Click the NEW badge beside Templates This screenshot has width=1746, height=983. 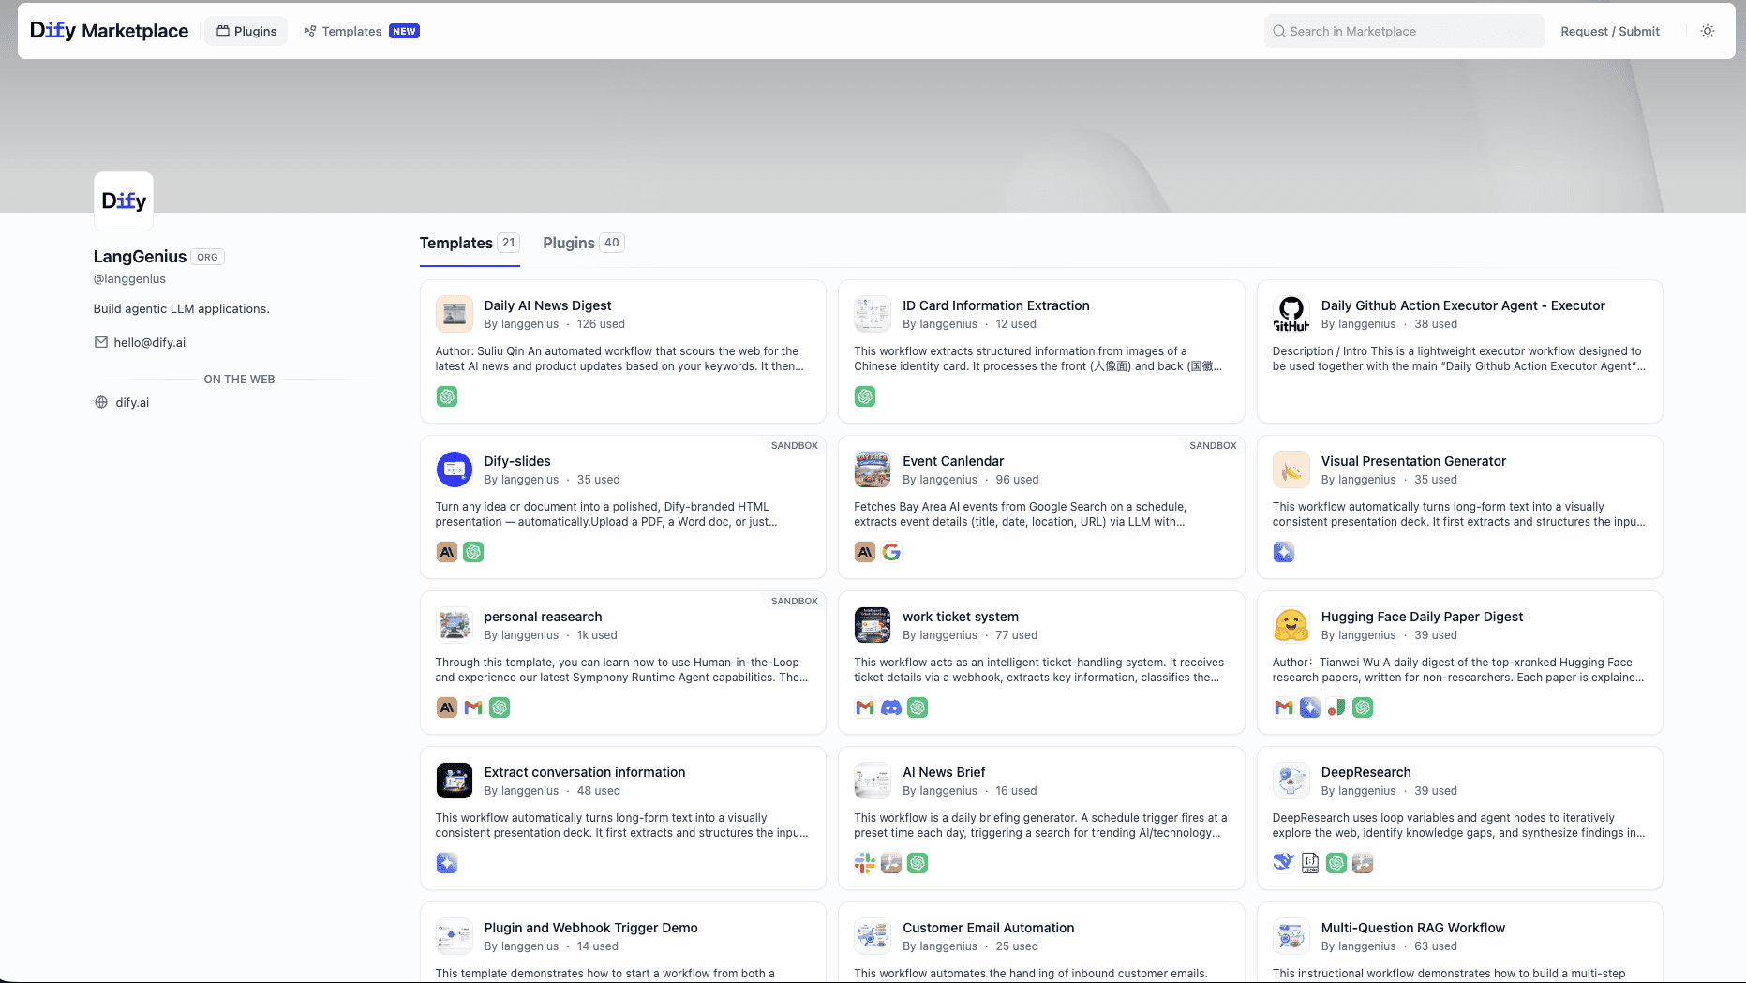pyautogui.click(x=404, y=31)
